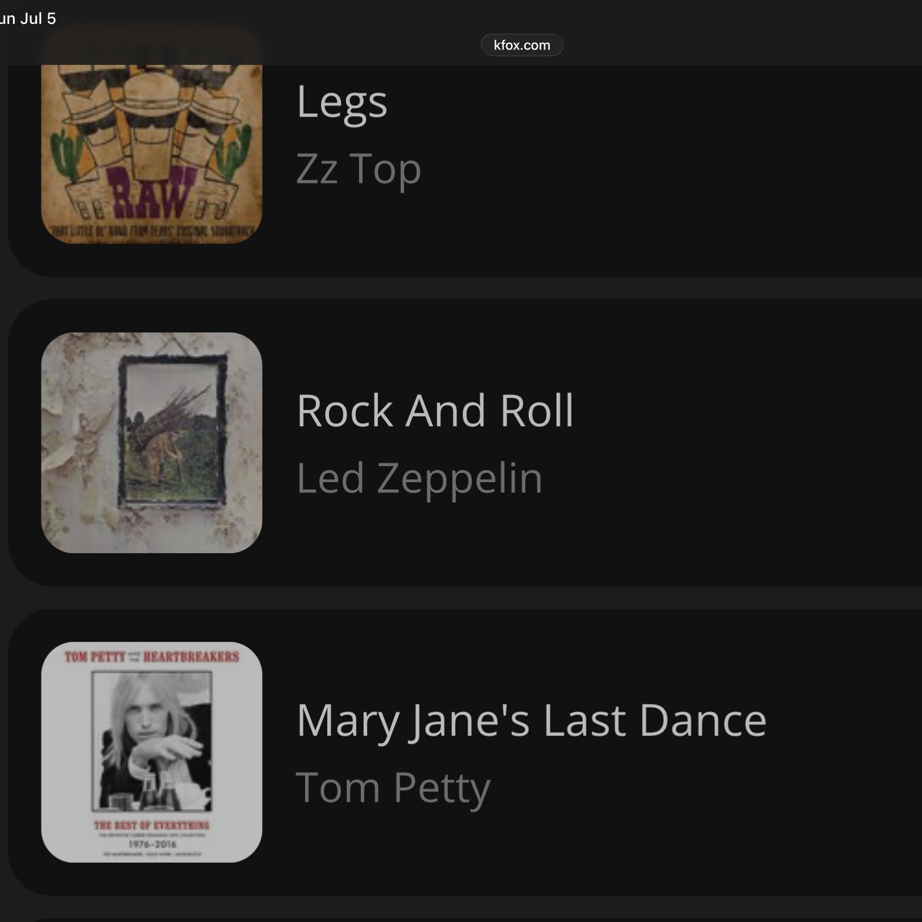Click the Heartbreakers heading on Tom Petty cover

[191, 657]
